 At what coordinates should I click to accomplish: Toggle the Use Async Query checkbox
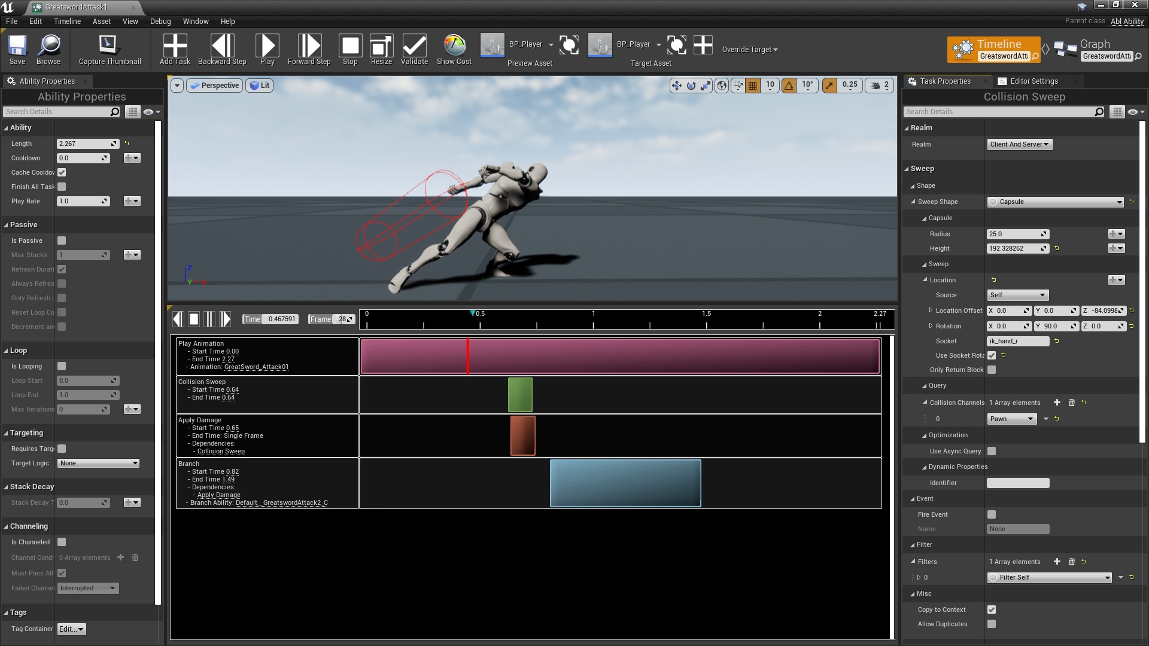tap(993, 450)
